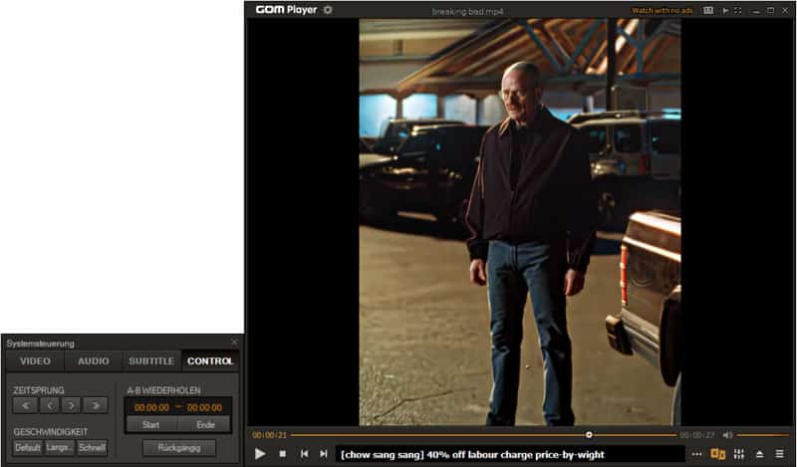The width and height of the screenshot is (797, 467).
Task: Click the seek bar near its start
Action: pos(295,435)
